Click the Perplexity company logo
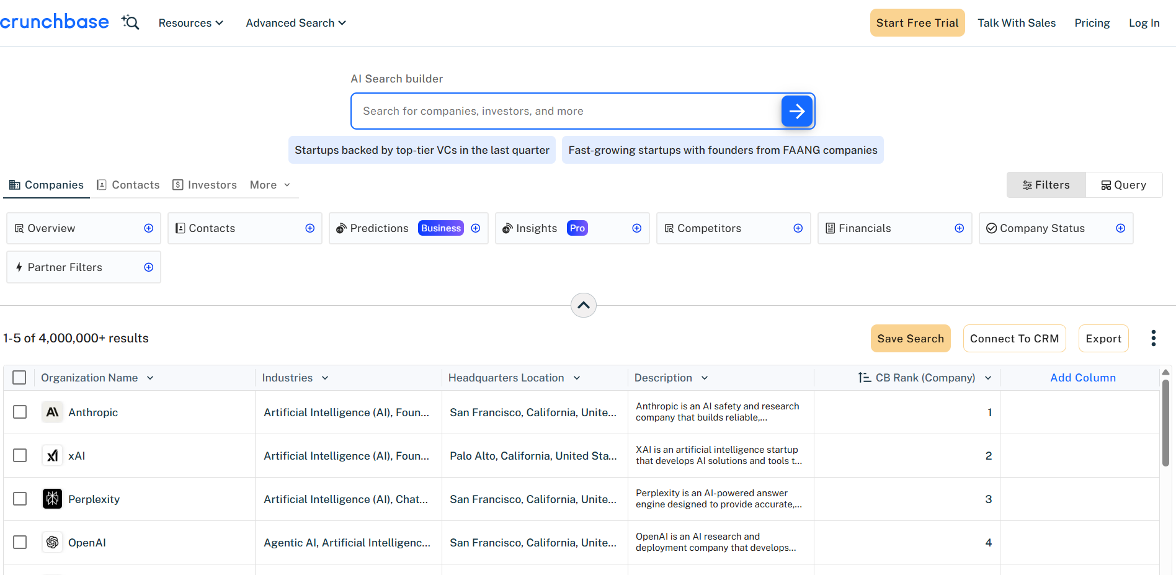Viewport: 1176px width, 575px height. pyautogui.click(x=53, y=499)
